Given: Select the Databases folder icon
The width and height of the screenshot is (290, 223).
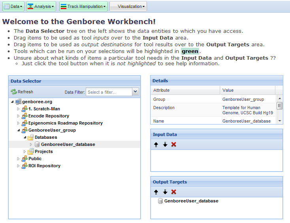Looking at the screenshot, I should click(x=30, y=137).
